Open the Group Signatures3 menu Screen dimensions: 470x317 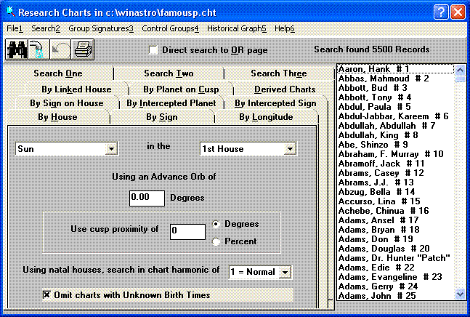pyautogui.click(x=101, y=28)
